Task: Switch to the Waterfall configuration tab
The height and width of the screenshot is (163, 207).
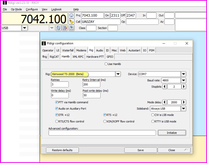Action: click(68, 50)
